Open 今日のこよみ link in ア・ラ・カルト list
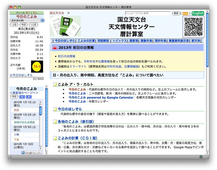The image size is (217, 170). pos(77,89)
